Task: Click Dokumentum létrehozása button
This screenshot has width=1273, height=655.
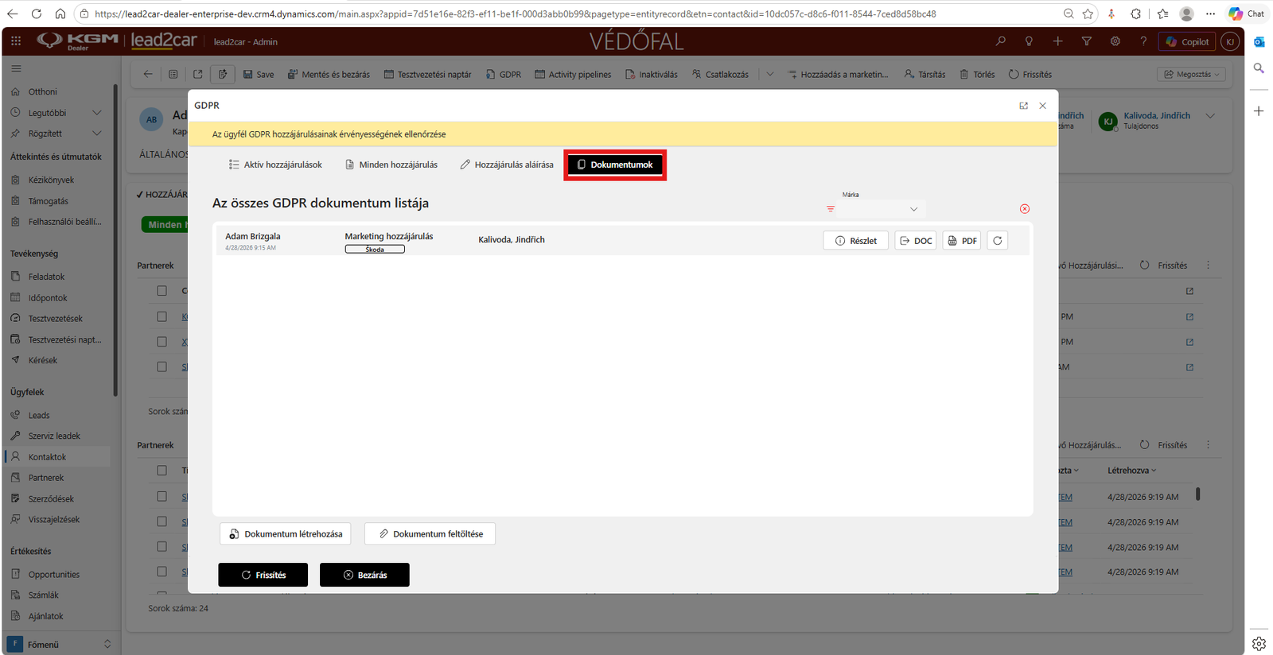Action: tap(286, 533)
